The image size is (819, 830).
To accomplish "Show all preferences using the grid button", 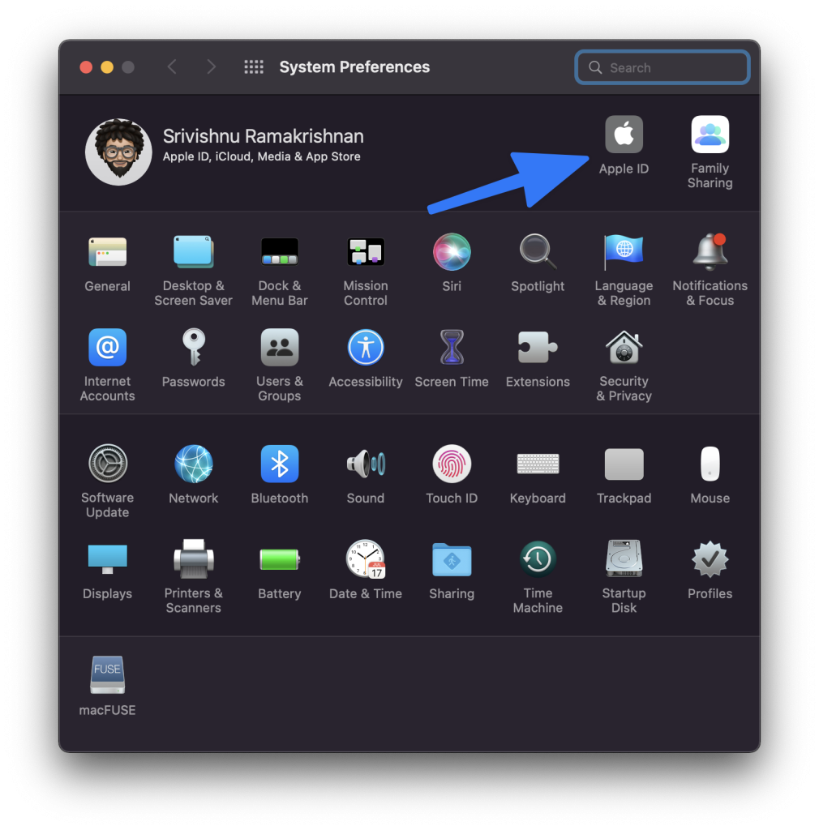I will point(254,66).
